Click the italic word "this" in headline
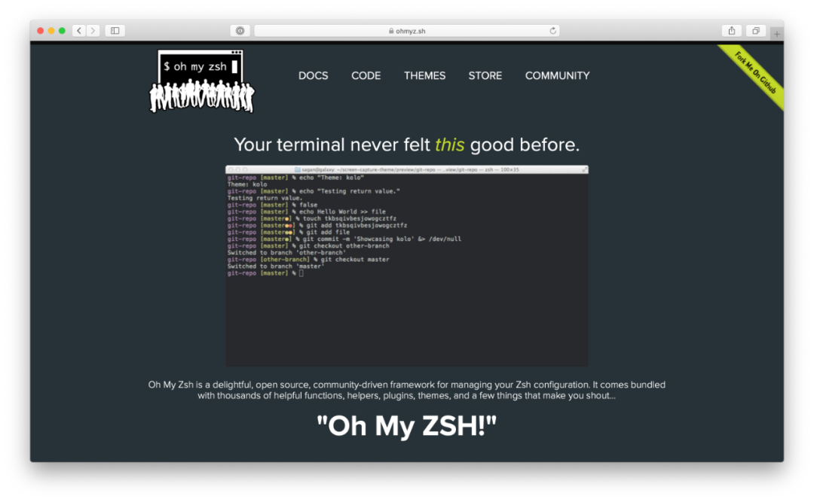The width and height of the screenshot is (814, 502). tap(449, 145)
